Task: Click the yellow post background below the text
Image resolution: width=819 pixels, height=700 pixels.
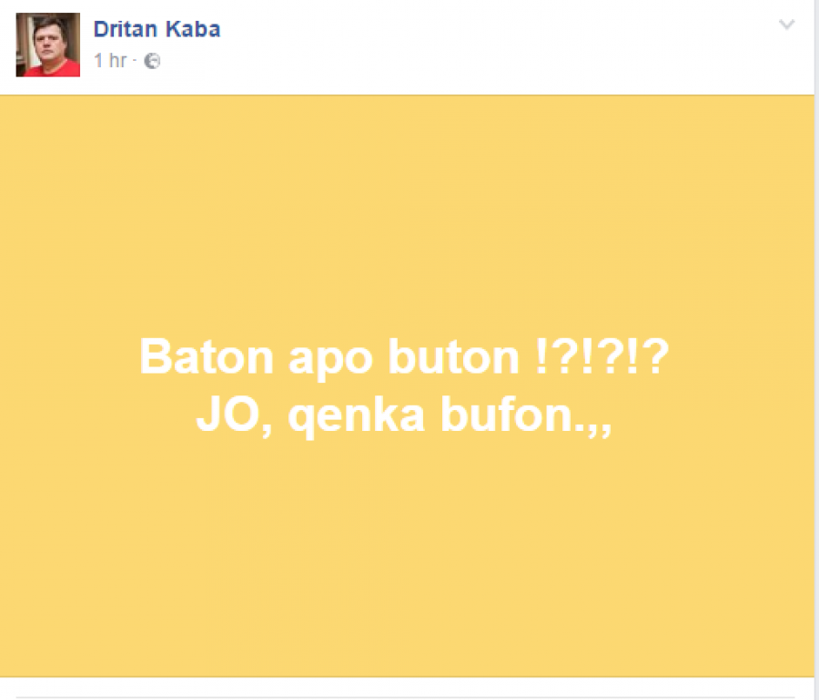Action: pyautogui.click(x=407, y=558)
